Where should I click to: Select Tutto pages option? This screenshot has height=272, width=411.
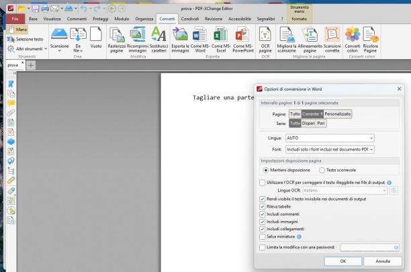pos(295,114)
